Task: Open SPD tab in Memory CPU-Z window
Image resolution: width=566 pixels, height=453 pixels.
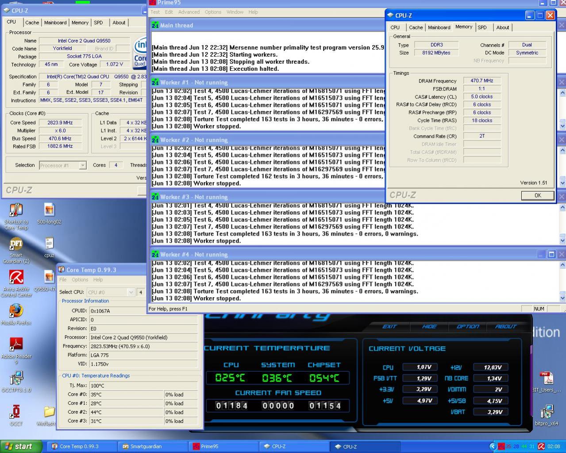Action: [x=482, y=27]
